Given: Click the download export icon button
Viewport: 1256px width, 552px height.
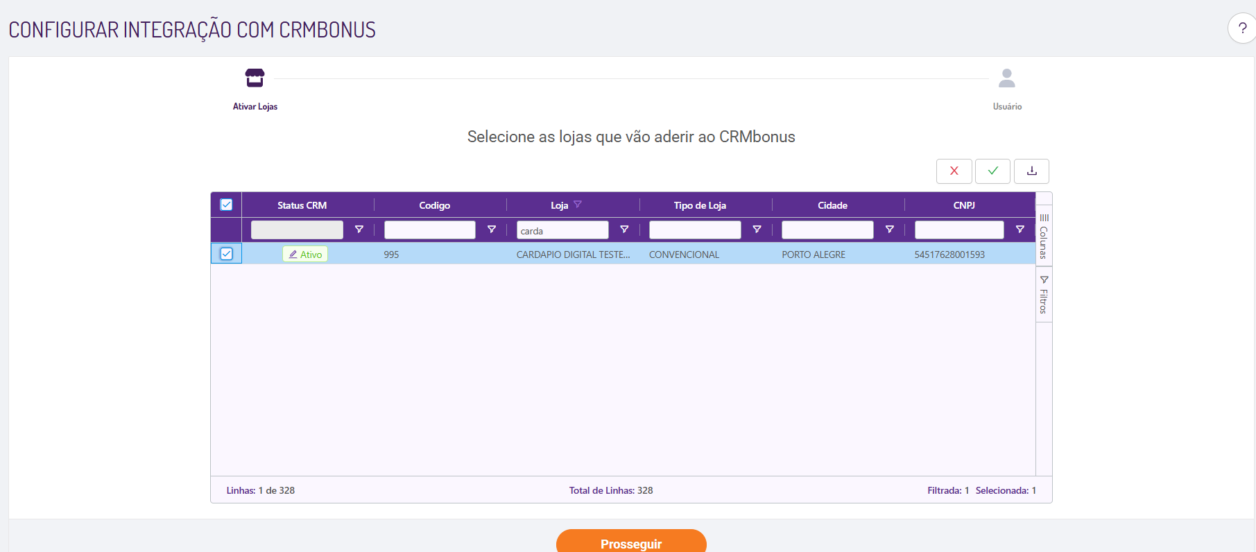Looking at the screenshot, I should click(x=1032, y=171).
